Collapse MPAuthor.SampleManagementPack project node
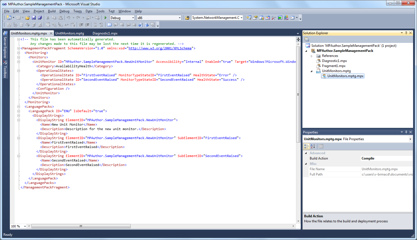Screen dimensions: 417x240 coord(306,51)
